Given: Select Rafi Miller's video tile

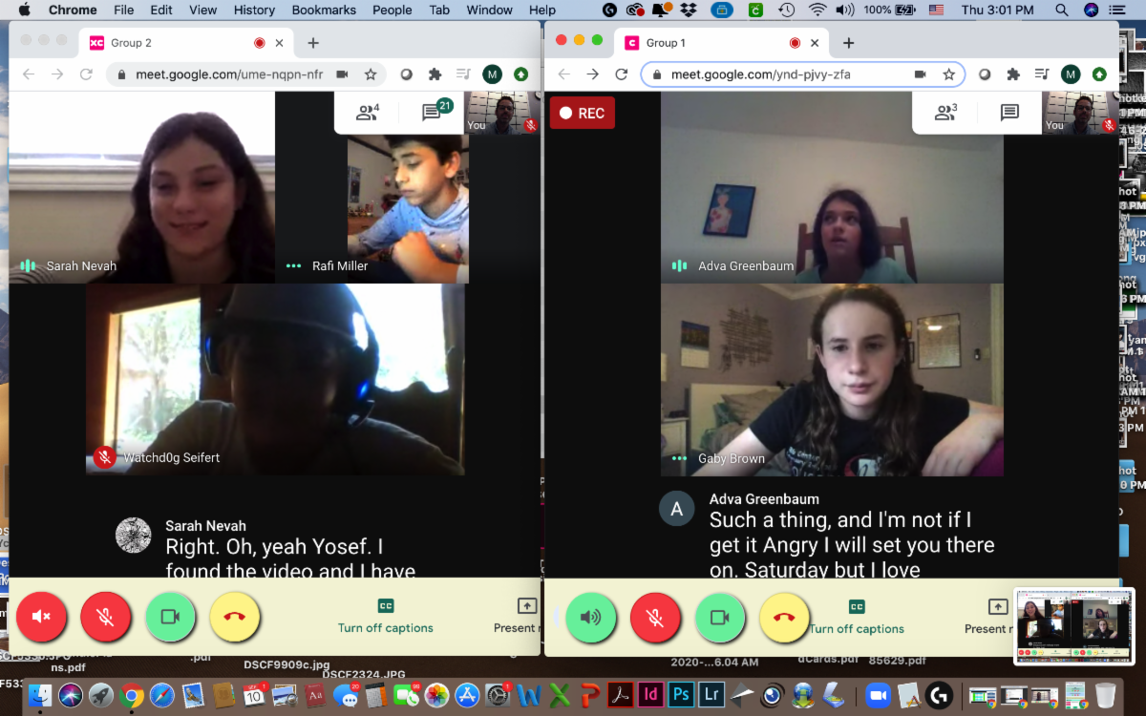Looking at the screenshot, I should tap(408, 209).
